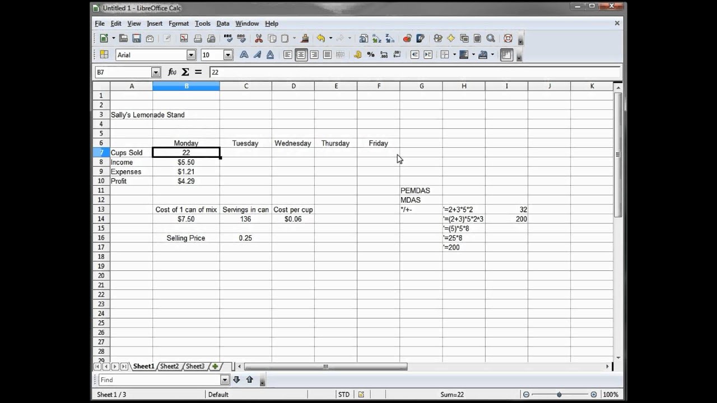Image resolution: width=717 pixels, height=403 pixels.
Task: Open the Data menu
Action: click(x=223, y=24)
